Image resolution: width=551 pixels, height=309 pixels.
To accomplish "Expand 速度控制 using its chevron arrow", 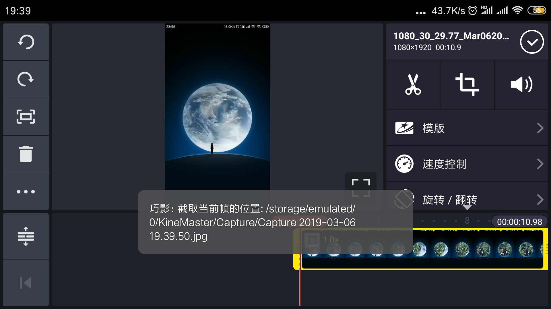I will point(540,164).
